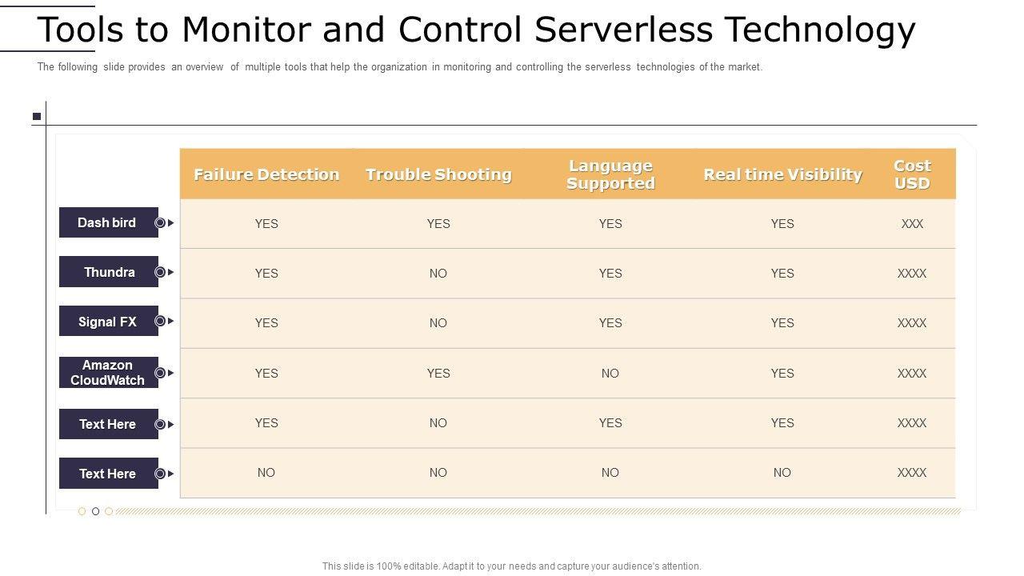Click the circle bullet next to Thundra
This screenshot has height=576, width=1024.
(160, 272)
